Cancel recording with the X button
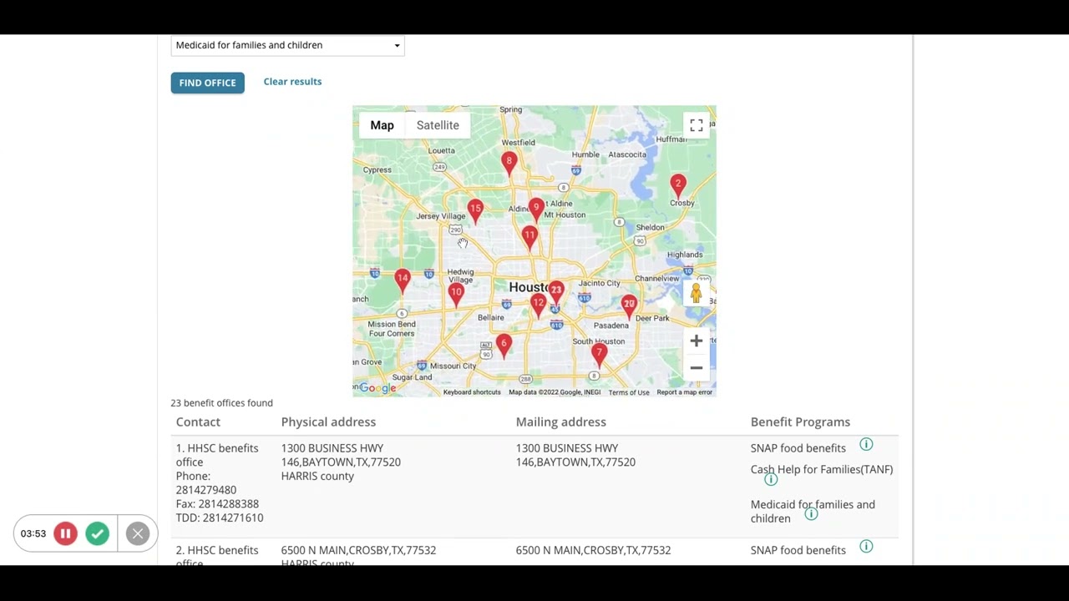 [x=138, y=533]
